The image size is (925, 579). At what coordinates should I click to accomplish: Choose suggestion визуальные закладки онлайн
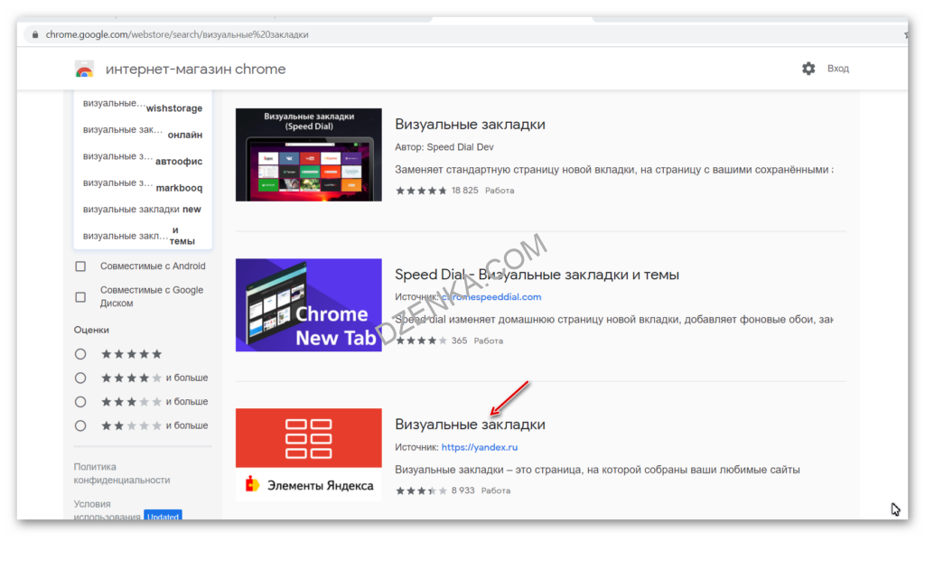coord(142,132)
